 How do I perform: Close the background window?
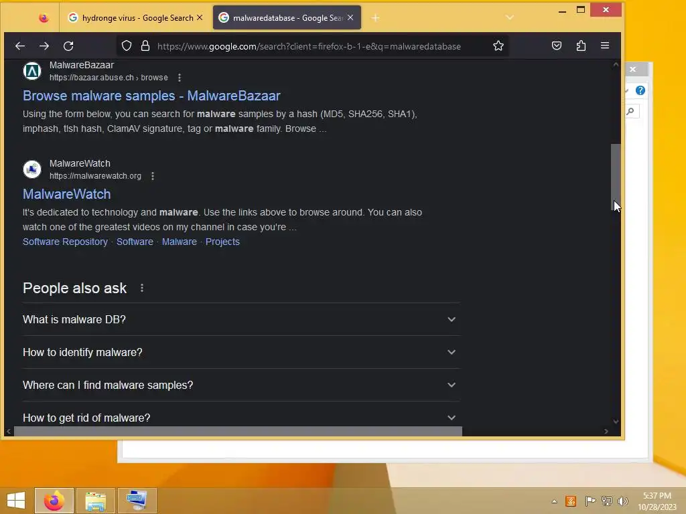(x=632, y=69)
